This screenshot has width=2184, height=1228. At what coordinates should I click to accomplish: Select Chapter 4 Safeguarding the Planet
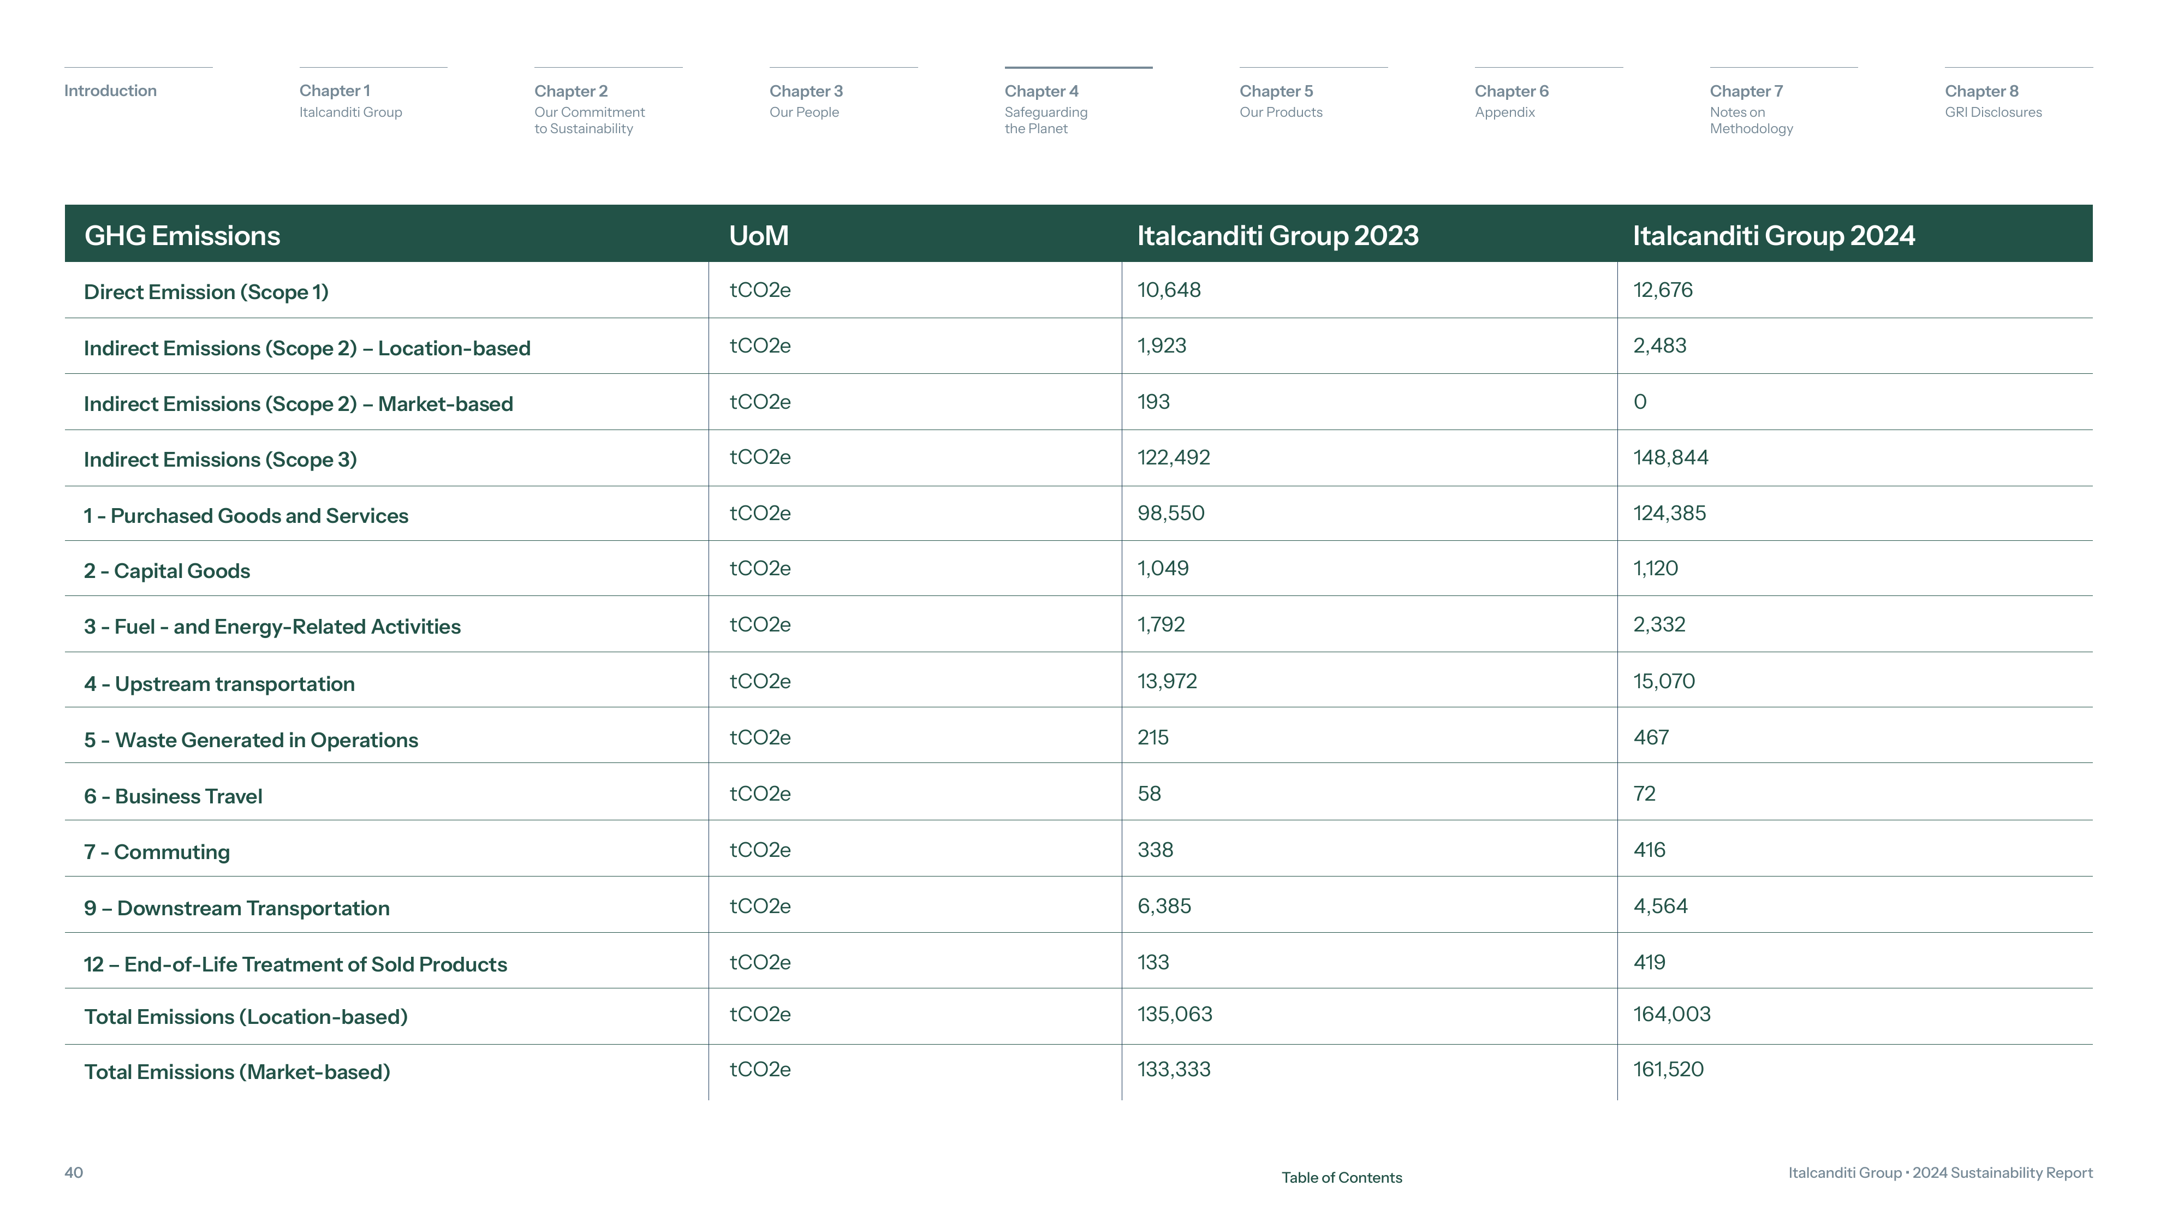pyautogui.click(x=1045, y=109)
